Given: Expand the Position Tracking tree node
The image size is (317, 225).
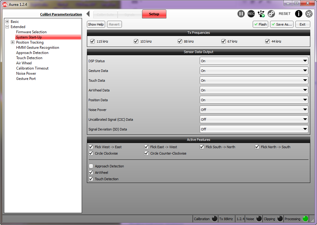Looking at the screenshot, I should click(x=12, y=42).
